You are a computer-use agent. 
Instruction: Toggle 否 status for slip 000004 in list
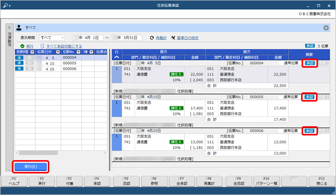[x=30, y=57]
